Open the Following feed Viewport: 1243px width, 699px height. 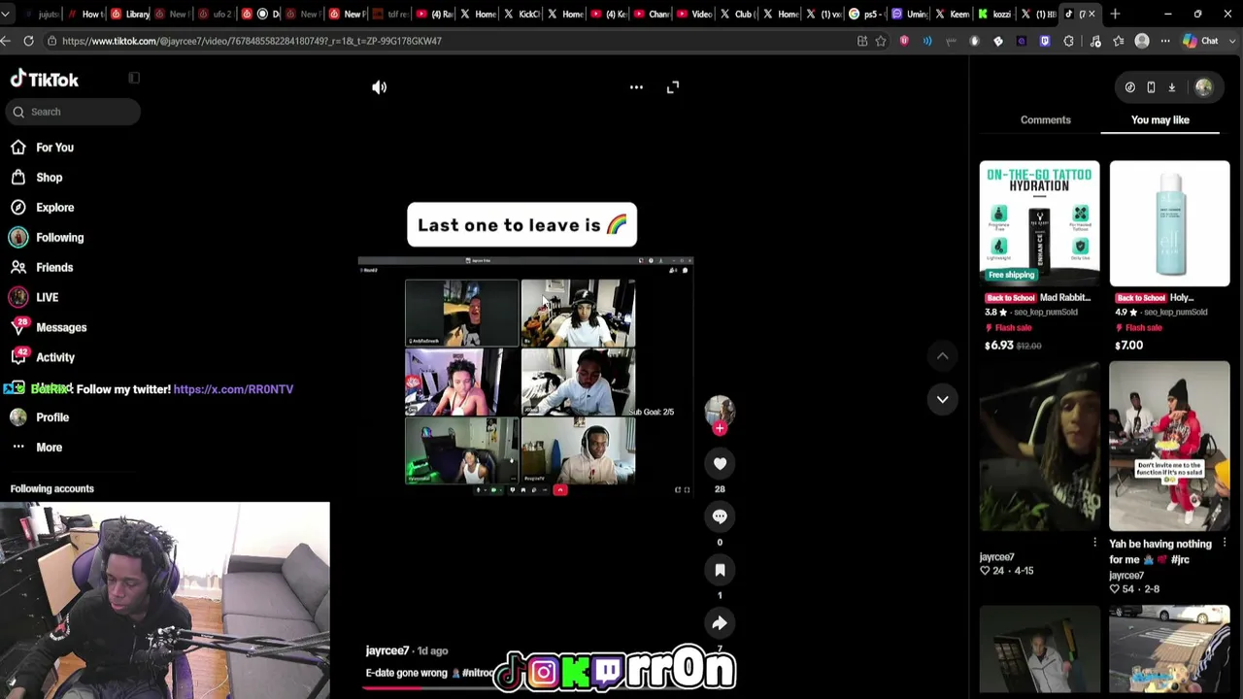pyautogui.click(x=59, y=238)
